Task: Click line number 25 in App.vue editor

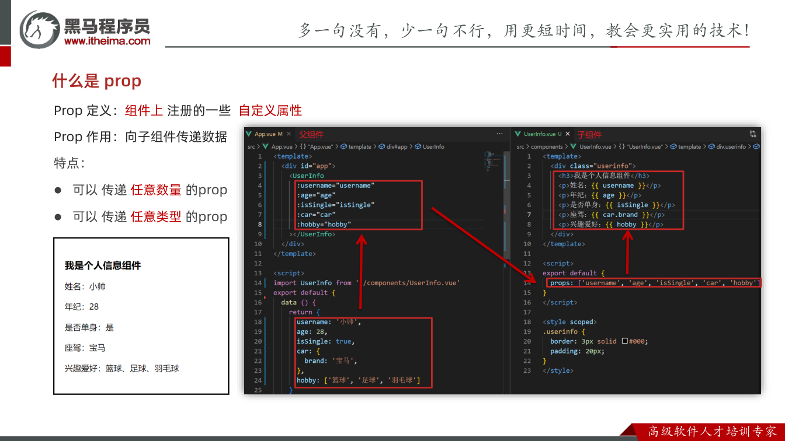Action: coord(258,390)
